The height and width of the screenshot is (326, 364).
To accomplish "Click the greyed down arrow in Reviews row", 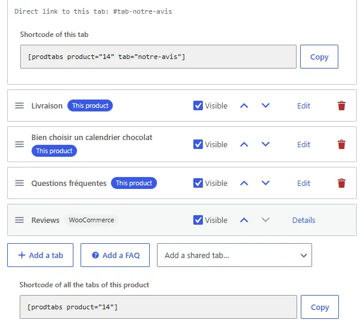I will (x=266, y=220).
